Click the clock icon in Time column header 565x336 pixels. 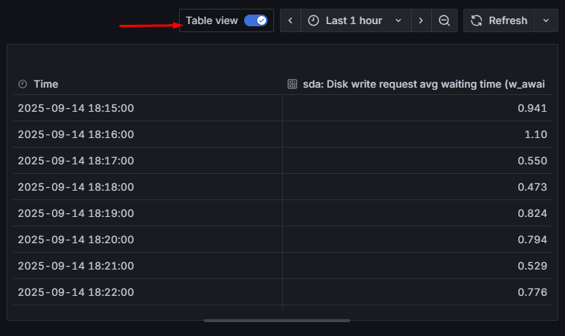pos(23,84)
